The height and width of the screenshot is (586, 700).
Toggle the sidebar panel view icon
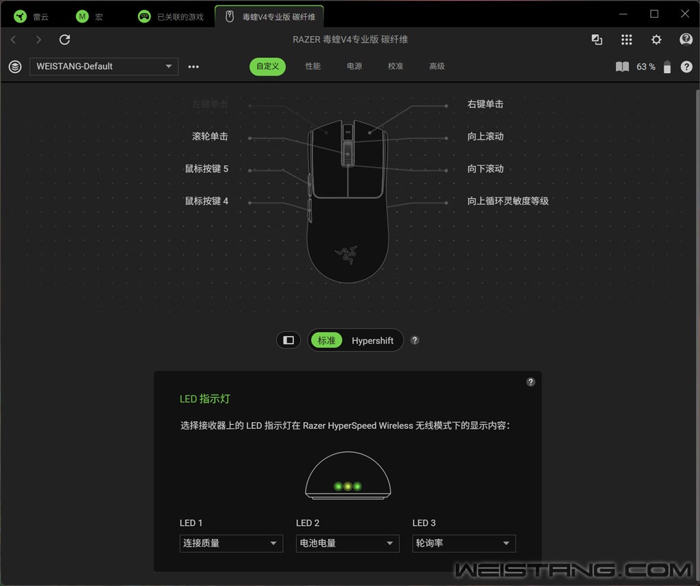288,340
